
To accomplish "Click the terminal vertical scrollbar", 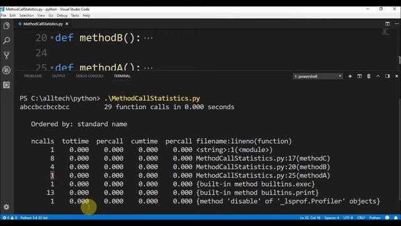I will 400,149.
